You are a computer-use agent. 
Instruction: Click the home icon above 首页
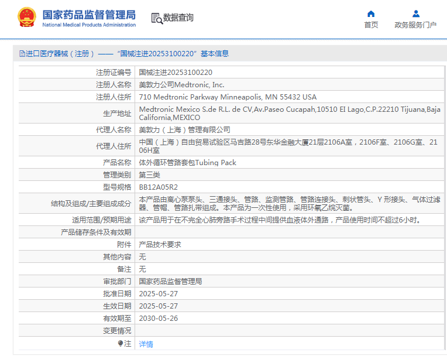point(371,13)
